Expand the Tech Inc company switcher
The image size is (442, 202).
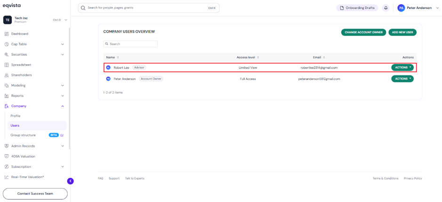[x=66, y=20]
